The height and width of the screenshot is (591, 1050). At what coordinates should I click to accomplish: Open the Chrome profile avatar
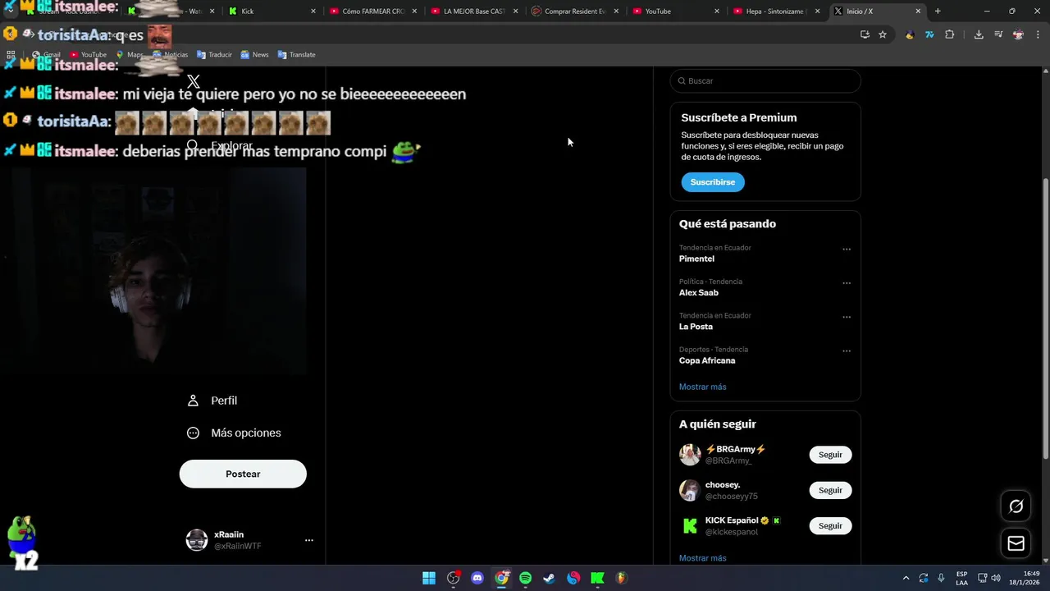pos(1019,34)
